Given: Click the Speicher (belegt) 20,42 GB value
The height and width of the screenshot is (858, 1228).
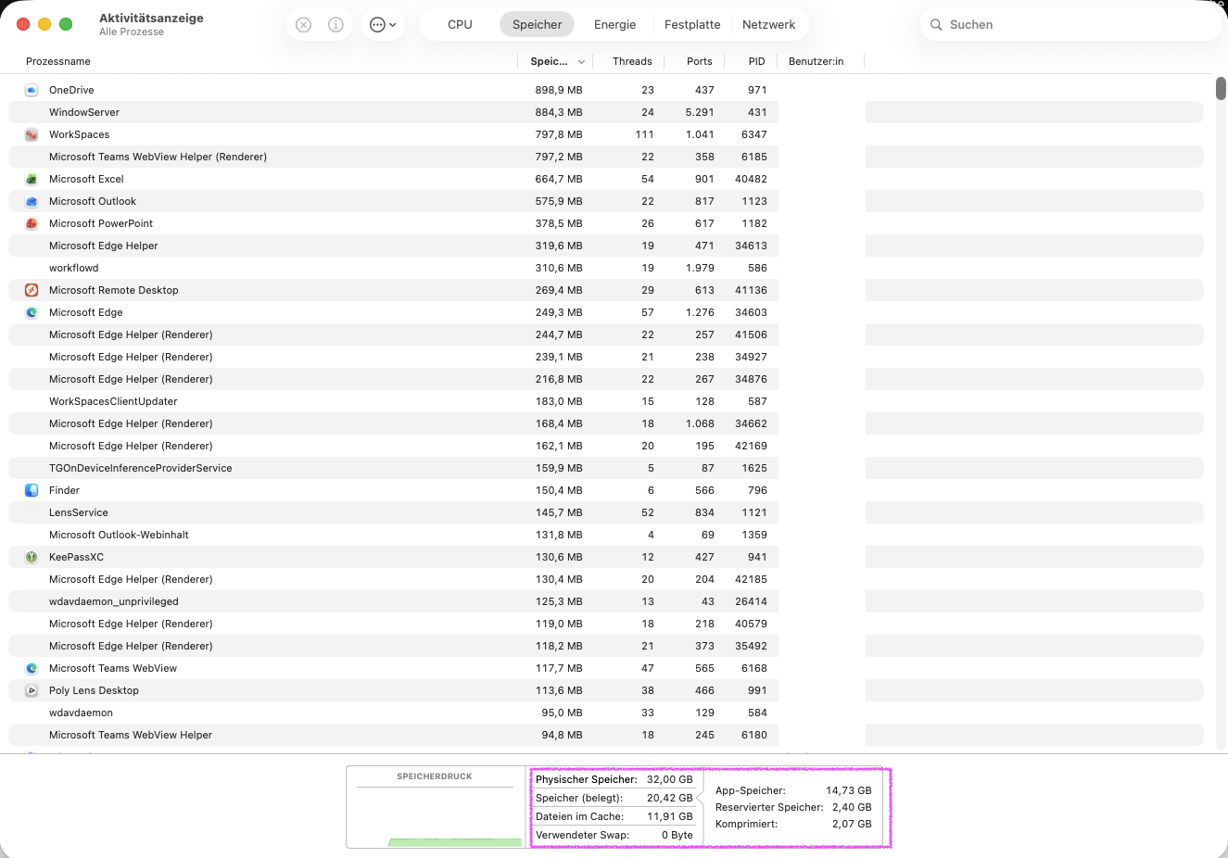Looking at the screenshot, I should [x=670, y=798].
